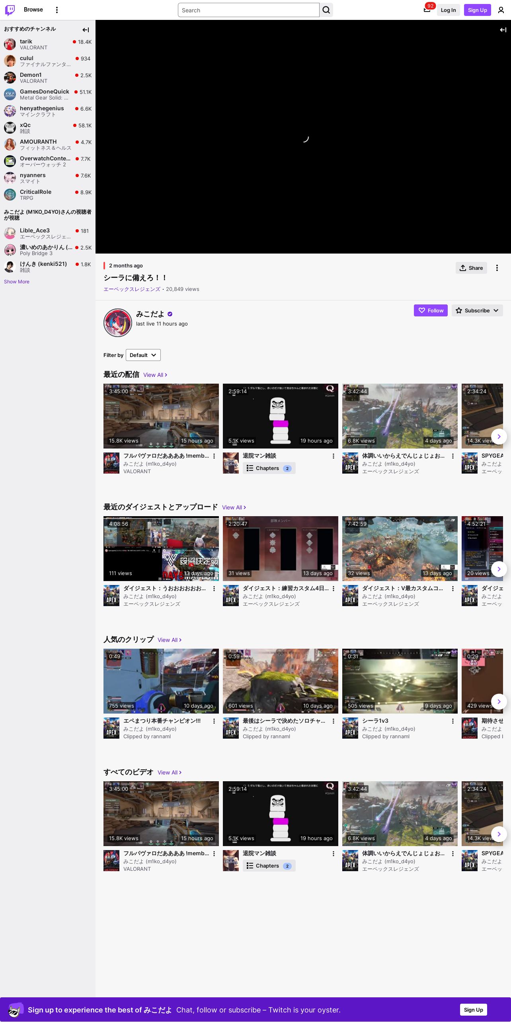Open henyathegenius channel in sidebar
Screen dimensions: 511x1022
click(48, 111)
